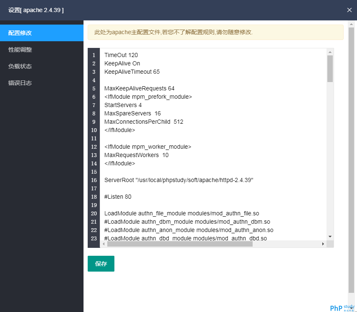Click the ServerRoot path line
Image resolution: width=357 pixels, height=312 pixels.
tap(179, 180)
